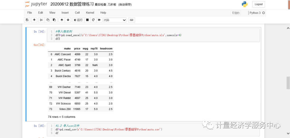Move selected cell down arrow
The height and width of the screenshot is (138, 290).
68,20
